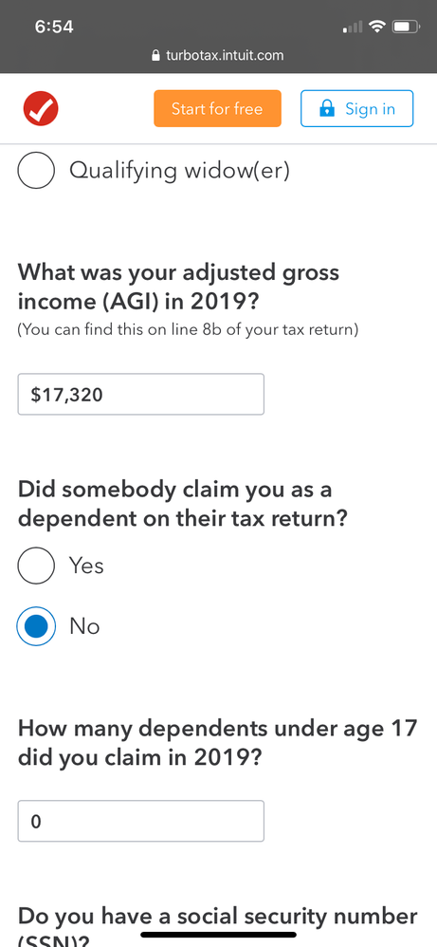Tap the line 8b hint text
The width and height of the screenshot is (437, 947).
pos(188,330)
